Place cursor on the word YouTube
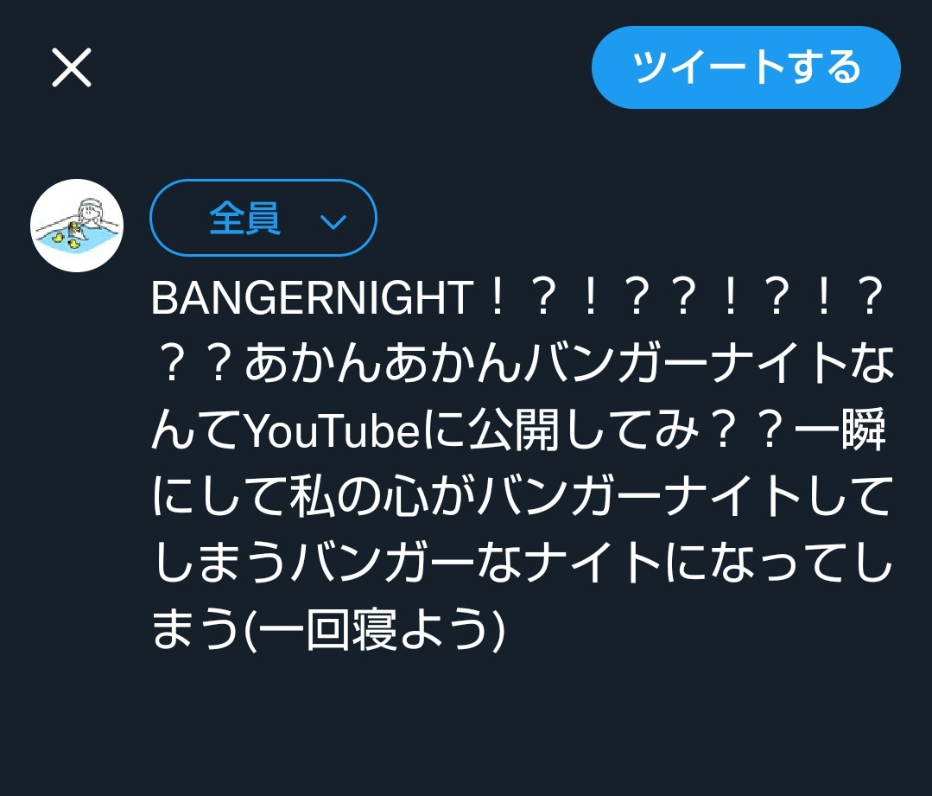This screenshot has height=796, width=932. tap(333, 430)
